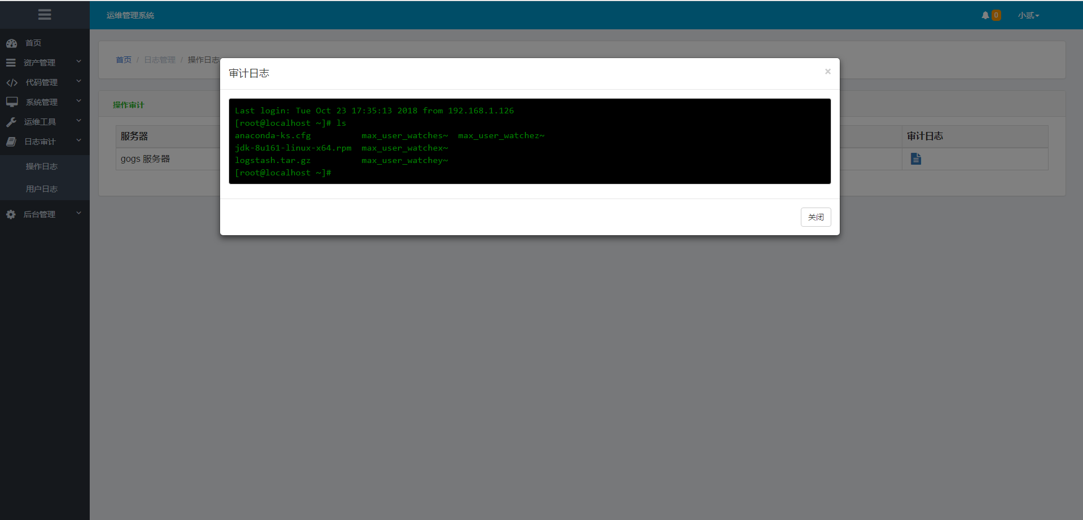This screenshot has height=520, width=1083.
Task: Click the 服务器 column header
Action: tap(134, 136)
